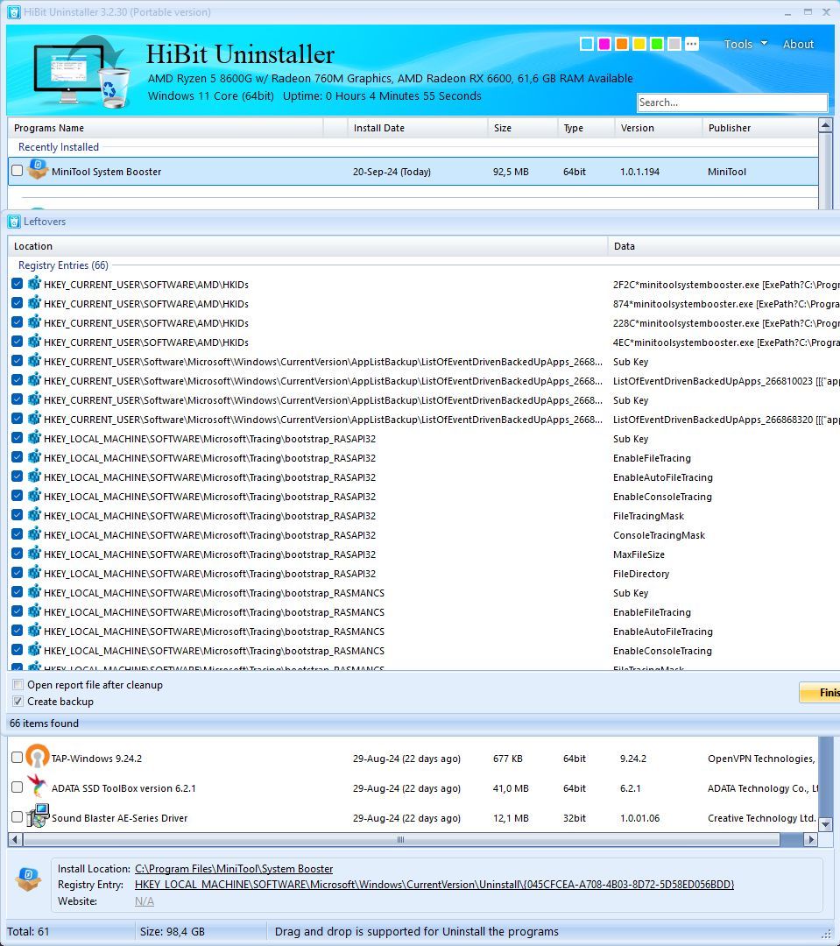Click registry icon for 4EC*minitoolsystembooster.exe entry

[x=34, y=342]
